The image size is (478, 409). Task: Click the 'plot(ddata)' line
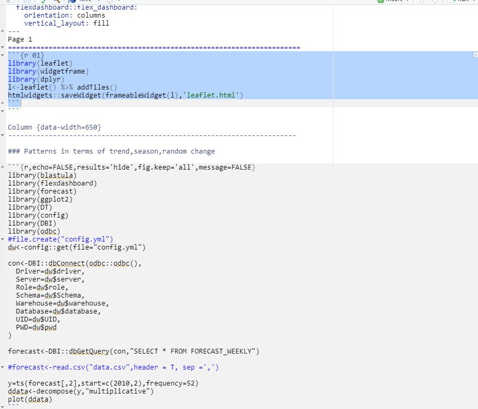click(x=30, y=399)
